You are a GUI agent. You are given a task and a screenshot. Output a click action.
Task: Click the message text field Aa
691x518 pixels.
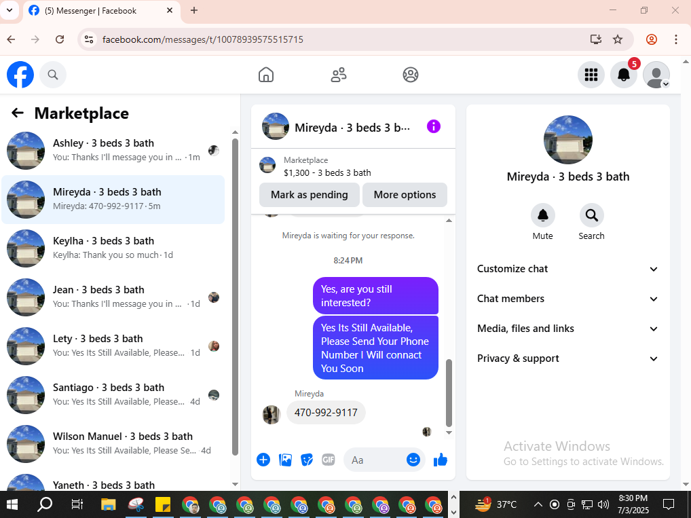pyautogui.click(x=375, y=460)
